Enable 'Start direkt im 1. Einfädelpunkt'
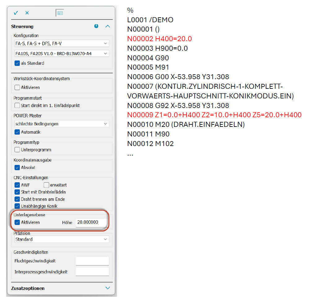The height and width of the screenshot is (302, 310). tap(17, 106)
